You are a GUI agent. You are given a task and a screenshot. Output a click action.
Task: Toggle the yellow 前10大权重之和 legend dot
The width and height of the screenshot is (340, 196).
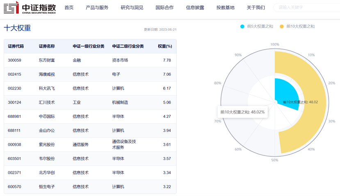[281, 27]
